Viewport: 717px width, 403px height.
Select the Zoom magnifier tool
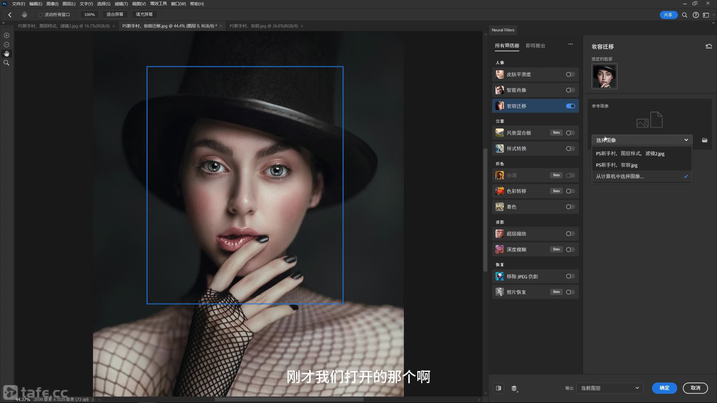coord(6,63)
